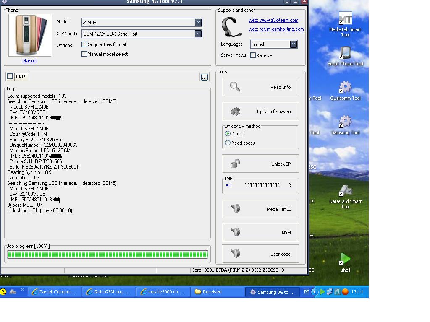Click the headset support icon
This screenshot has width=430, height=322.
[231, 27]
